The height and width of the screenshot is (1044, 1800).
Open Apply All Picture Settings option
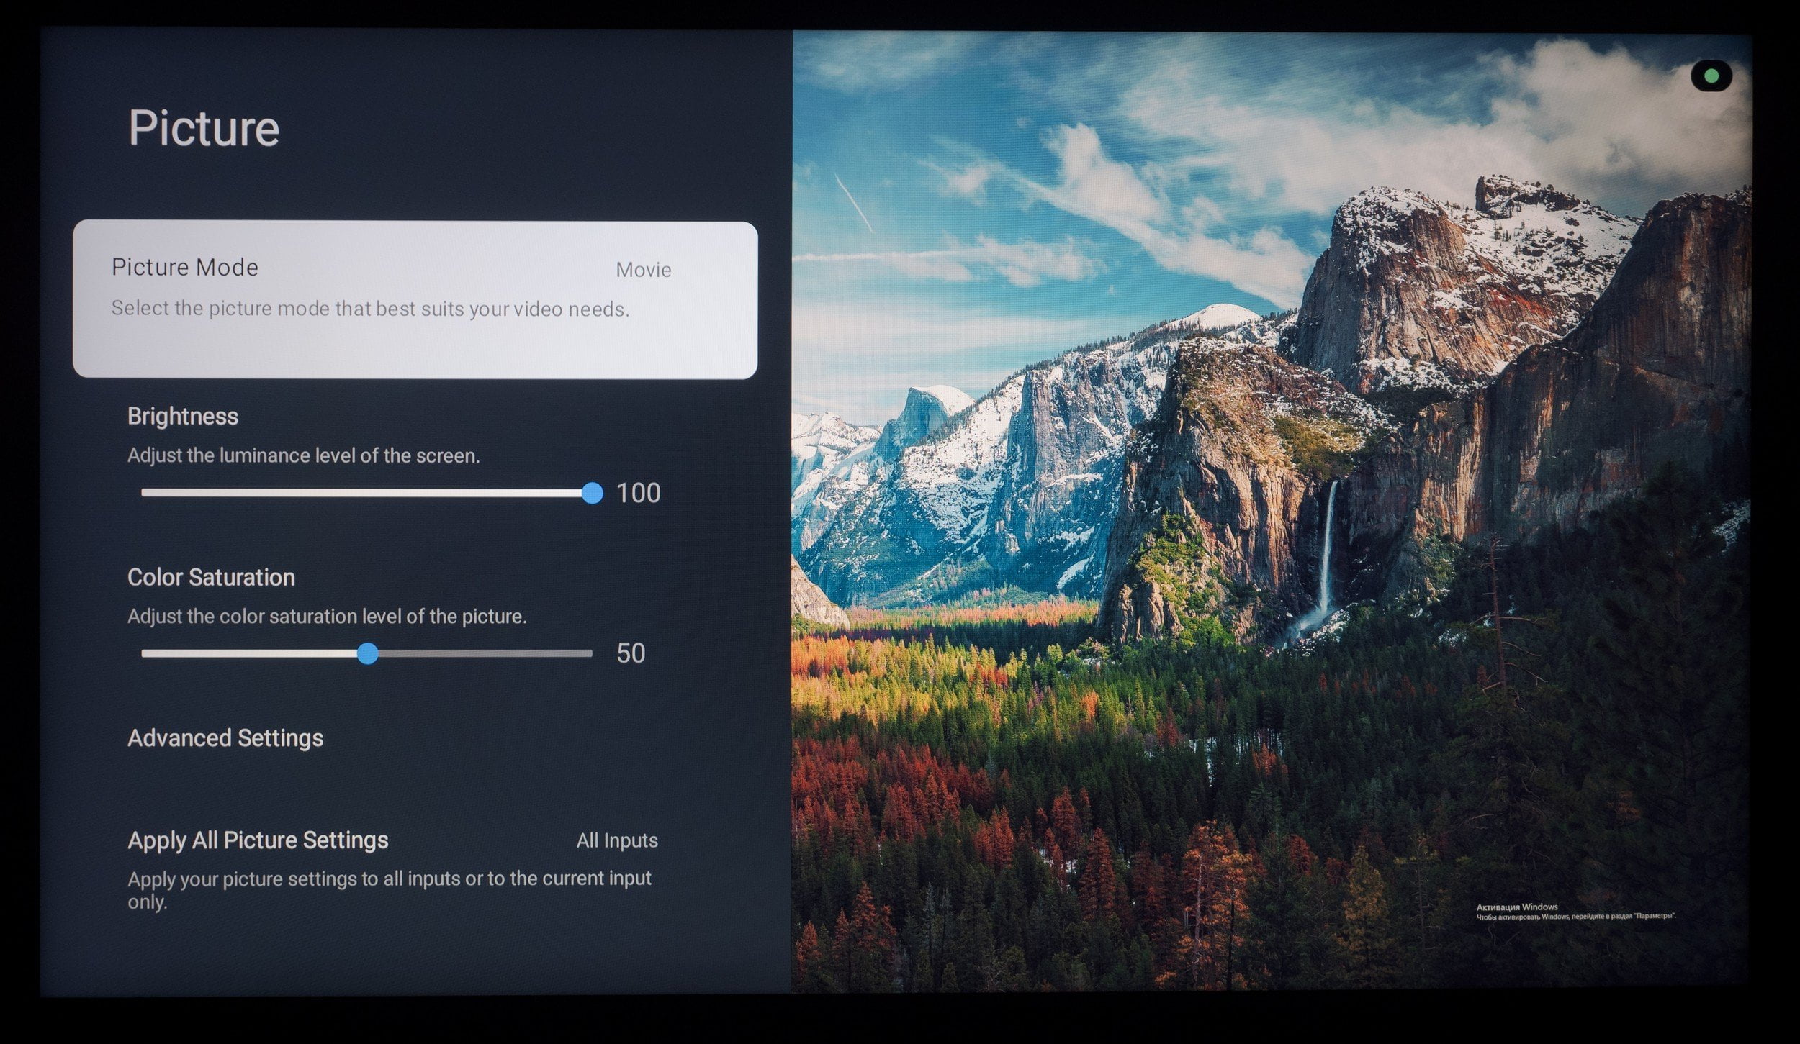click(x=392, y=871)
